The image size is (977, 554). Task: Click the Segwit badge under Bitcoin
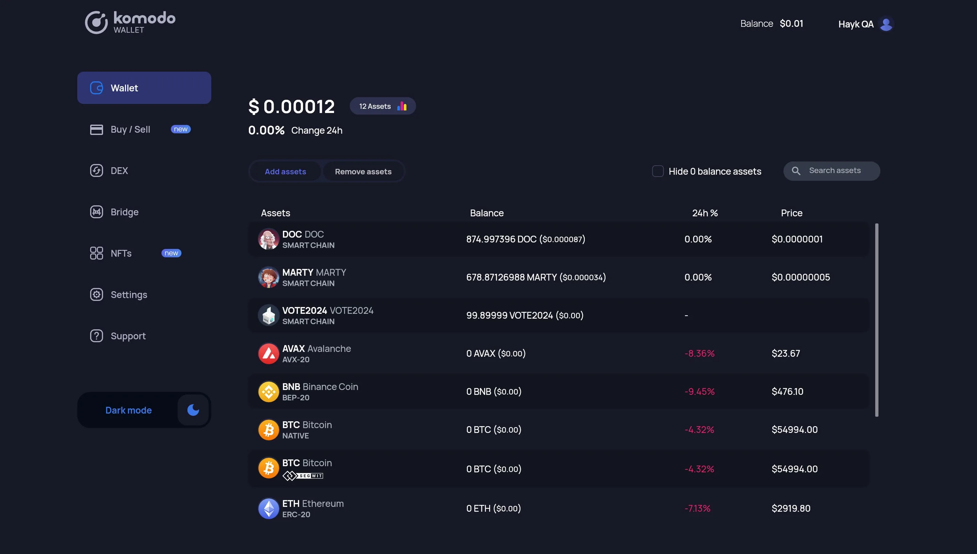point(303,476)
